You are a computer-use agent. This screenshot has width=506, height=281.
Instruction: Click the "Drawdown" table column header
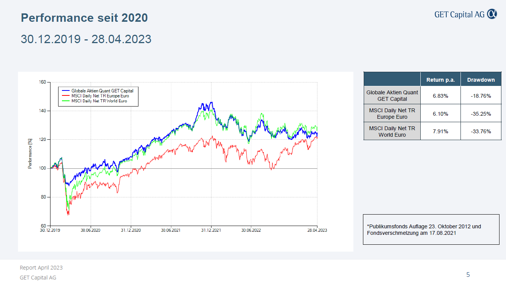[481, 80]
